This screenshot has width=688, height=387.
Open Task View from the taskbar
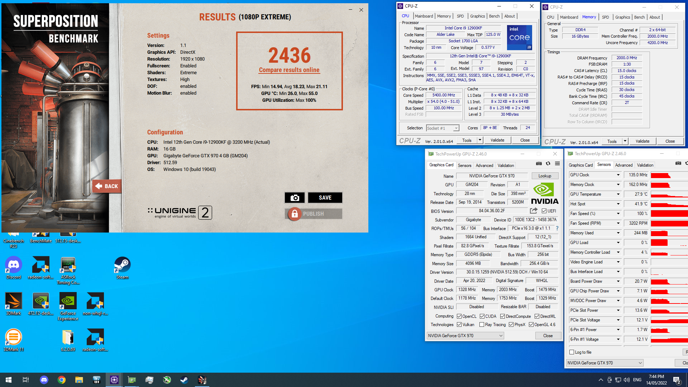pos(26,380)
